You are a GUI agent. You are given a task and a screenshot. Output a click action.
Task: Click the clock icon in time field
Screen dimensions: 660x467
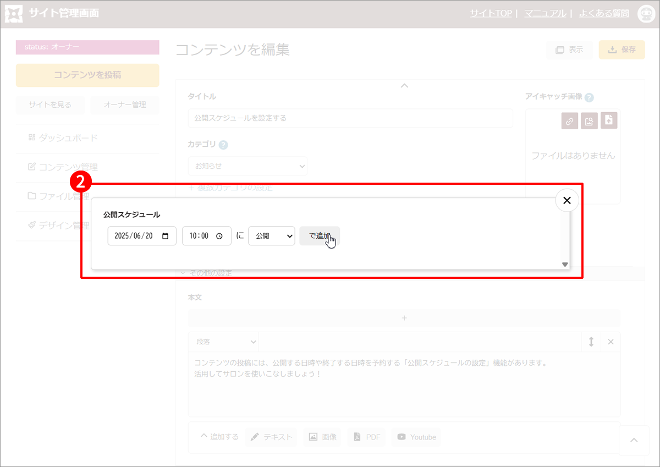coord(219,236)
